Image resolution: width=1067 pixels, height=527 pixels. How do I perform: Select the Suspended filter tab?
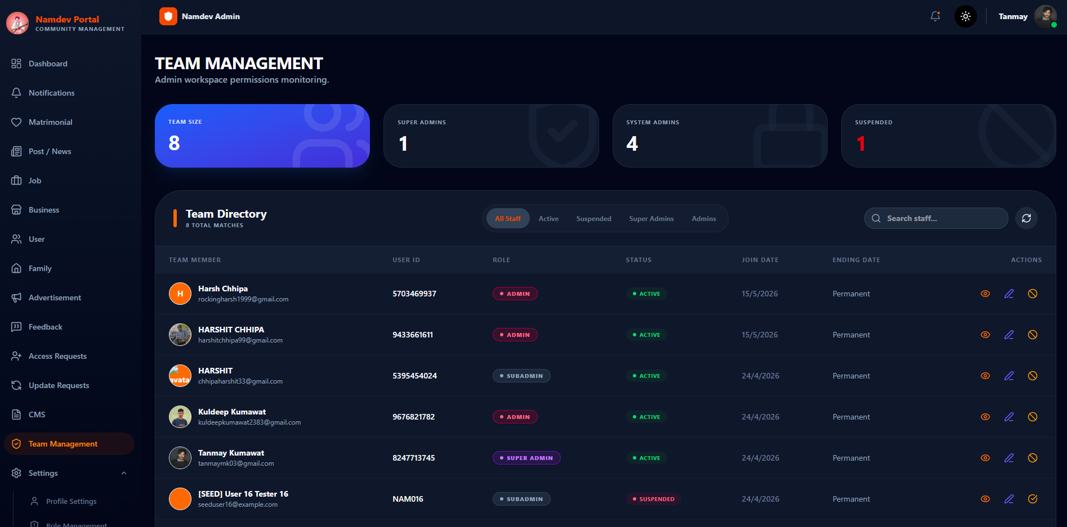[593, 218]
